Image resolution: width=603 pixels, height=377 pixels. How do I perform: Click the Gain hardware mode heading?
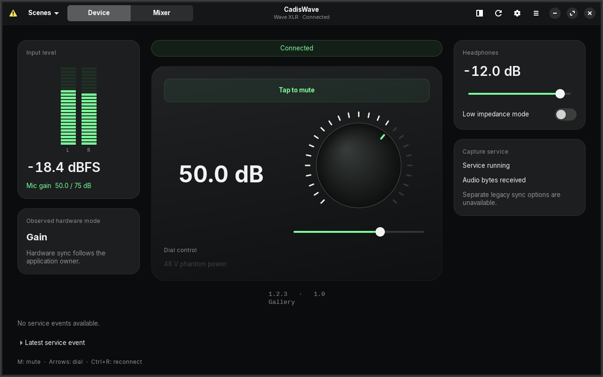[37, 237]
